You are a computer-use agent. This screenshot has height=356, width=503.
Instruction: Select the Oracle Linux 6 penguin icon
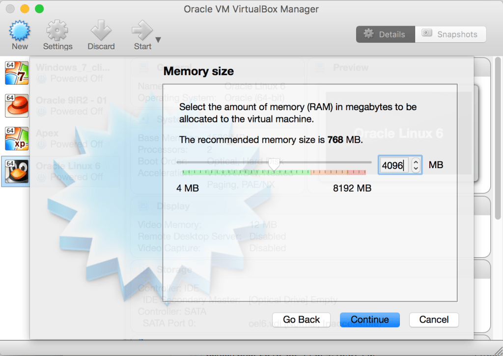coord(17,172)
